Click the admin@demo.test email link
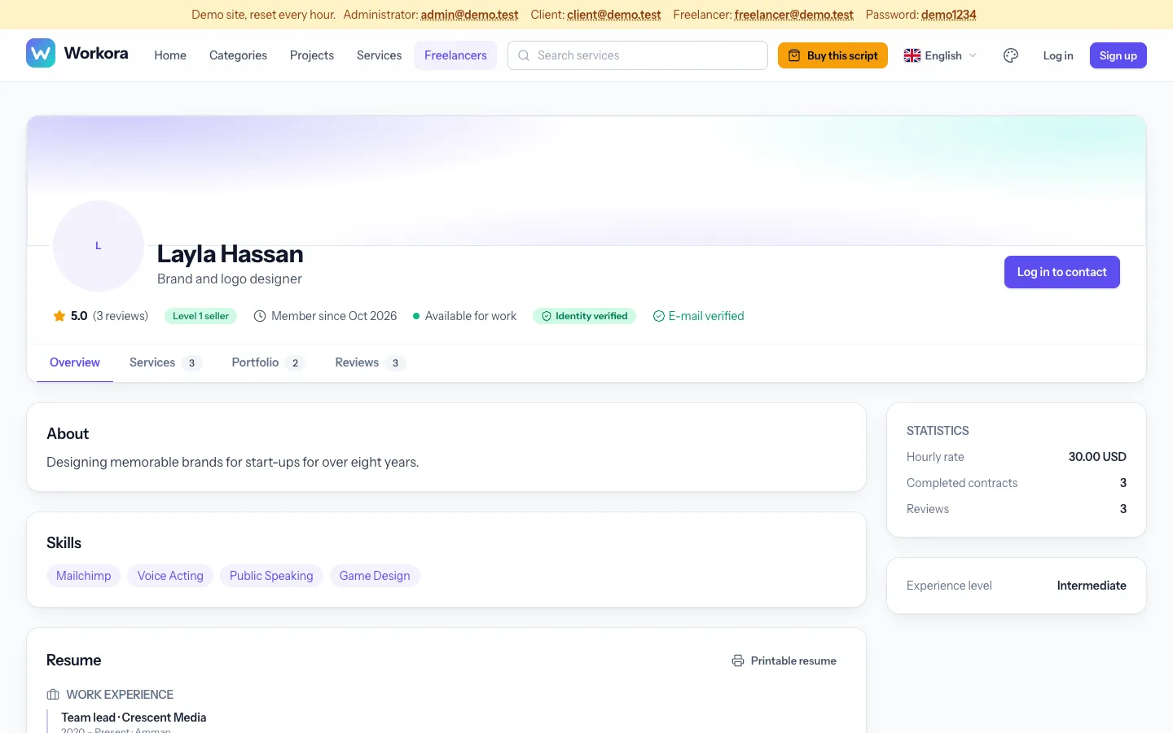 (469, 15)
